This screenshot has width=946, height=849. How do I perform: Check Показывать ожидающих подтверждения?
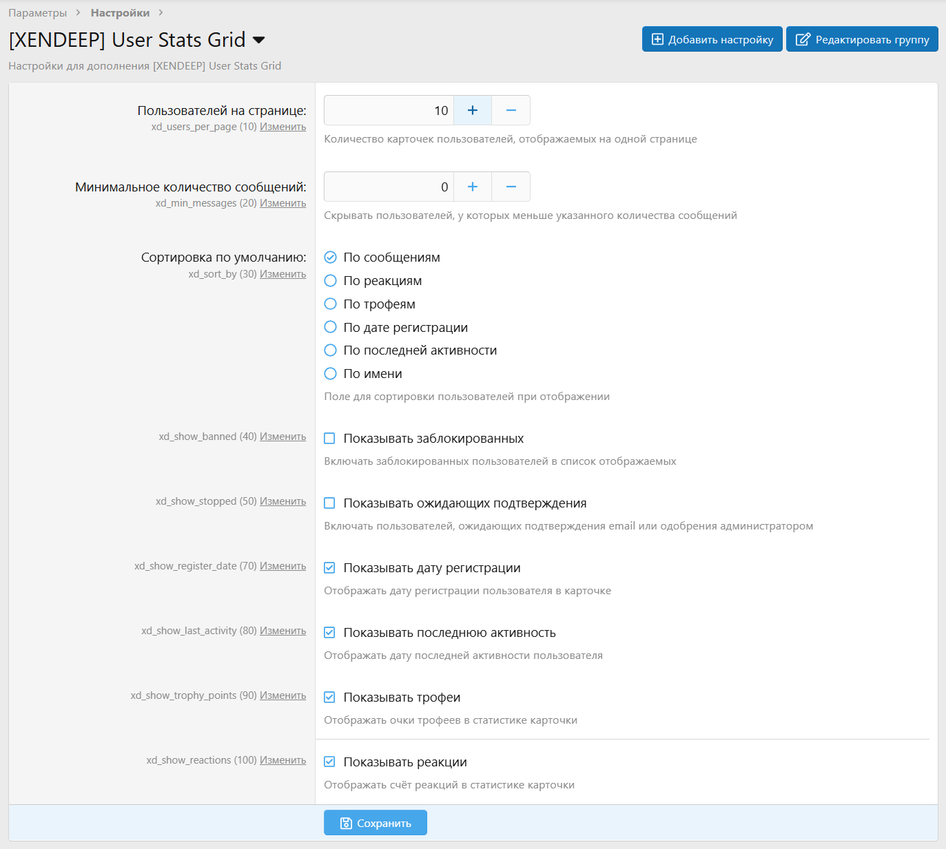click(x=330, y=503)
